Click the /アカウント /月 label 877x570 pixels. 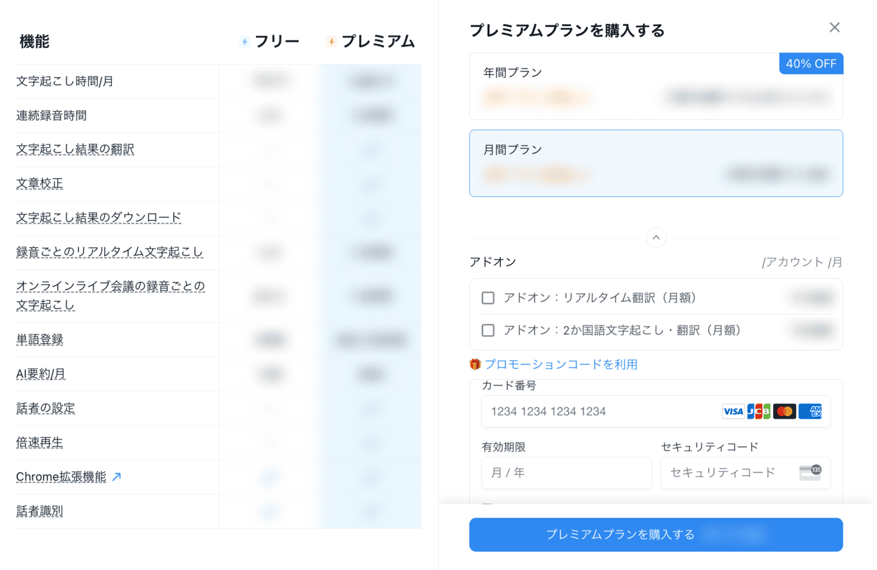point(802,262)
